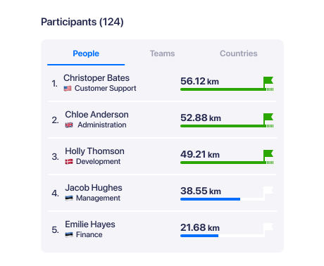Open the Countries tab
This screenshot has height=266, width=324.
click(x=238, y=53)
